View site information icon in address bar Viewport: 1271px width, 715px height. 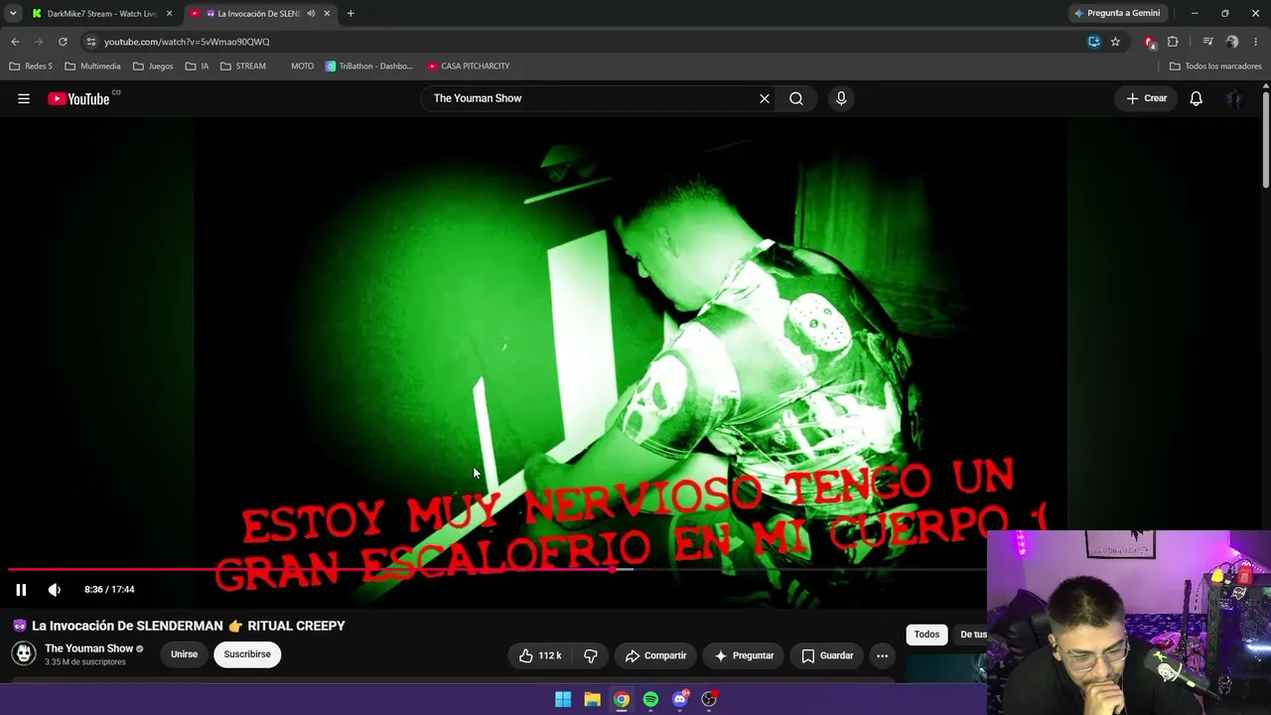tap(90, 42)
